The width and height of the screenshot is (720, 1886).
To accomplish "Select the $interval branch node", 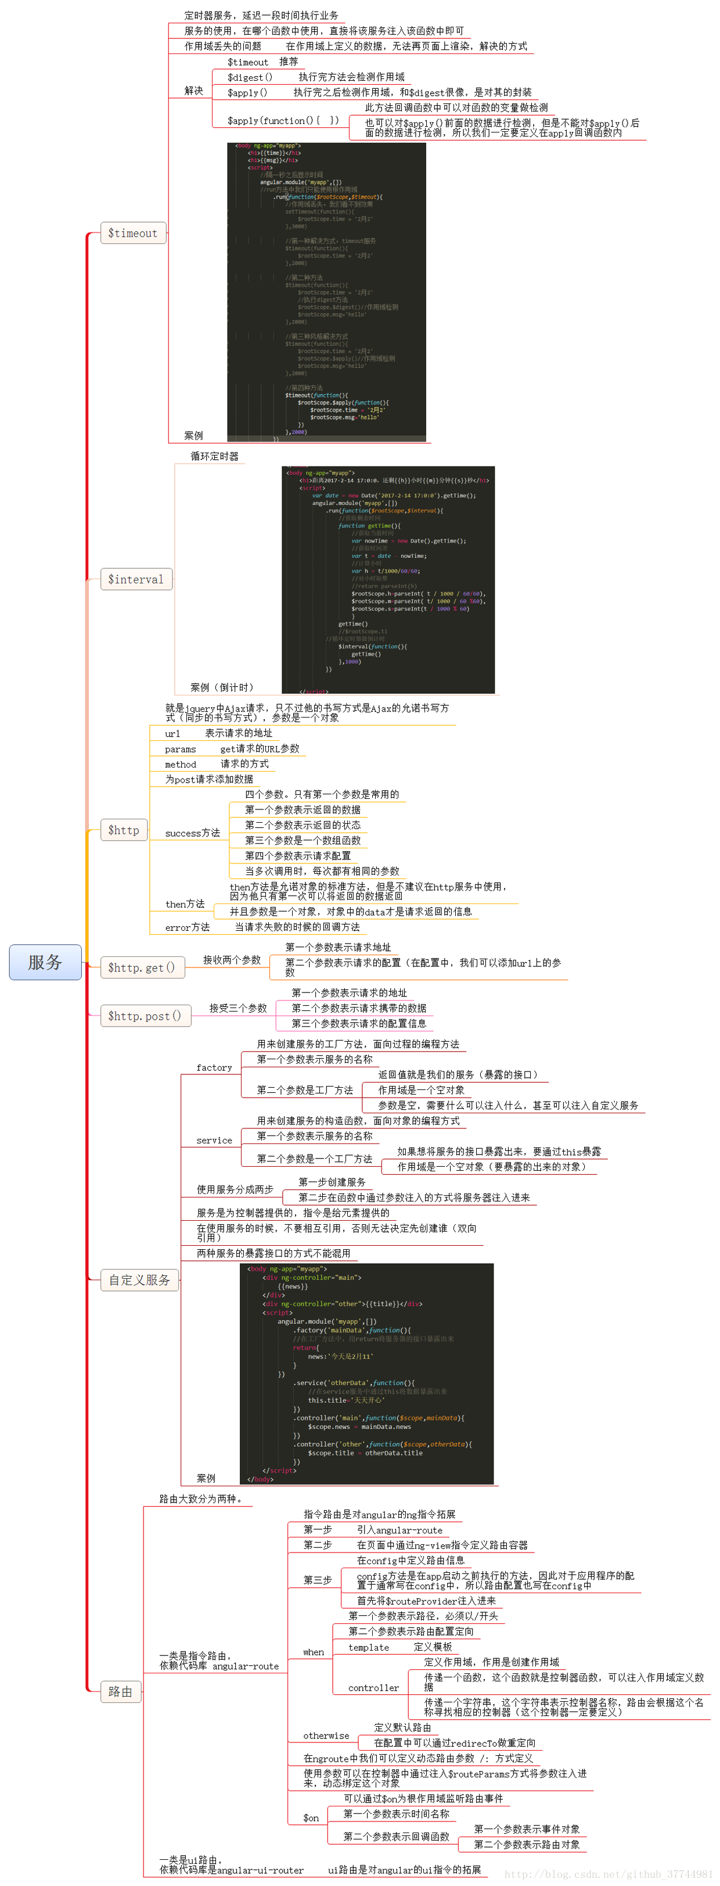I will coord(135,579).
